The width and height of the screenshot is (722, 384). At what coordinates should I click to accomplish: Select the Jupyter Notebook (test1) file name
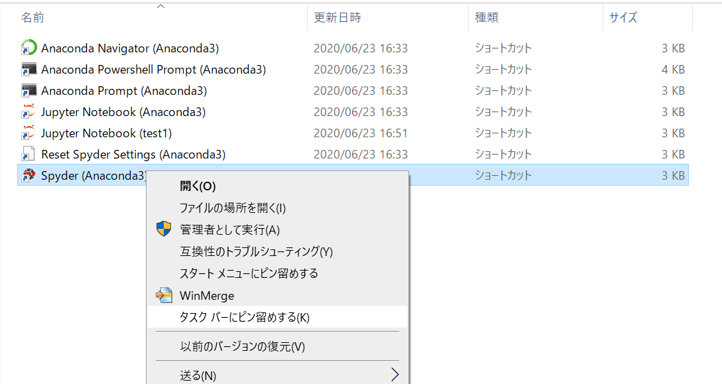[x=106, y=133]
